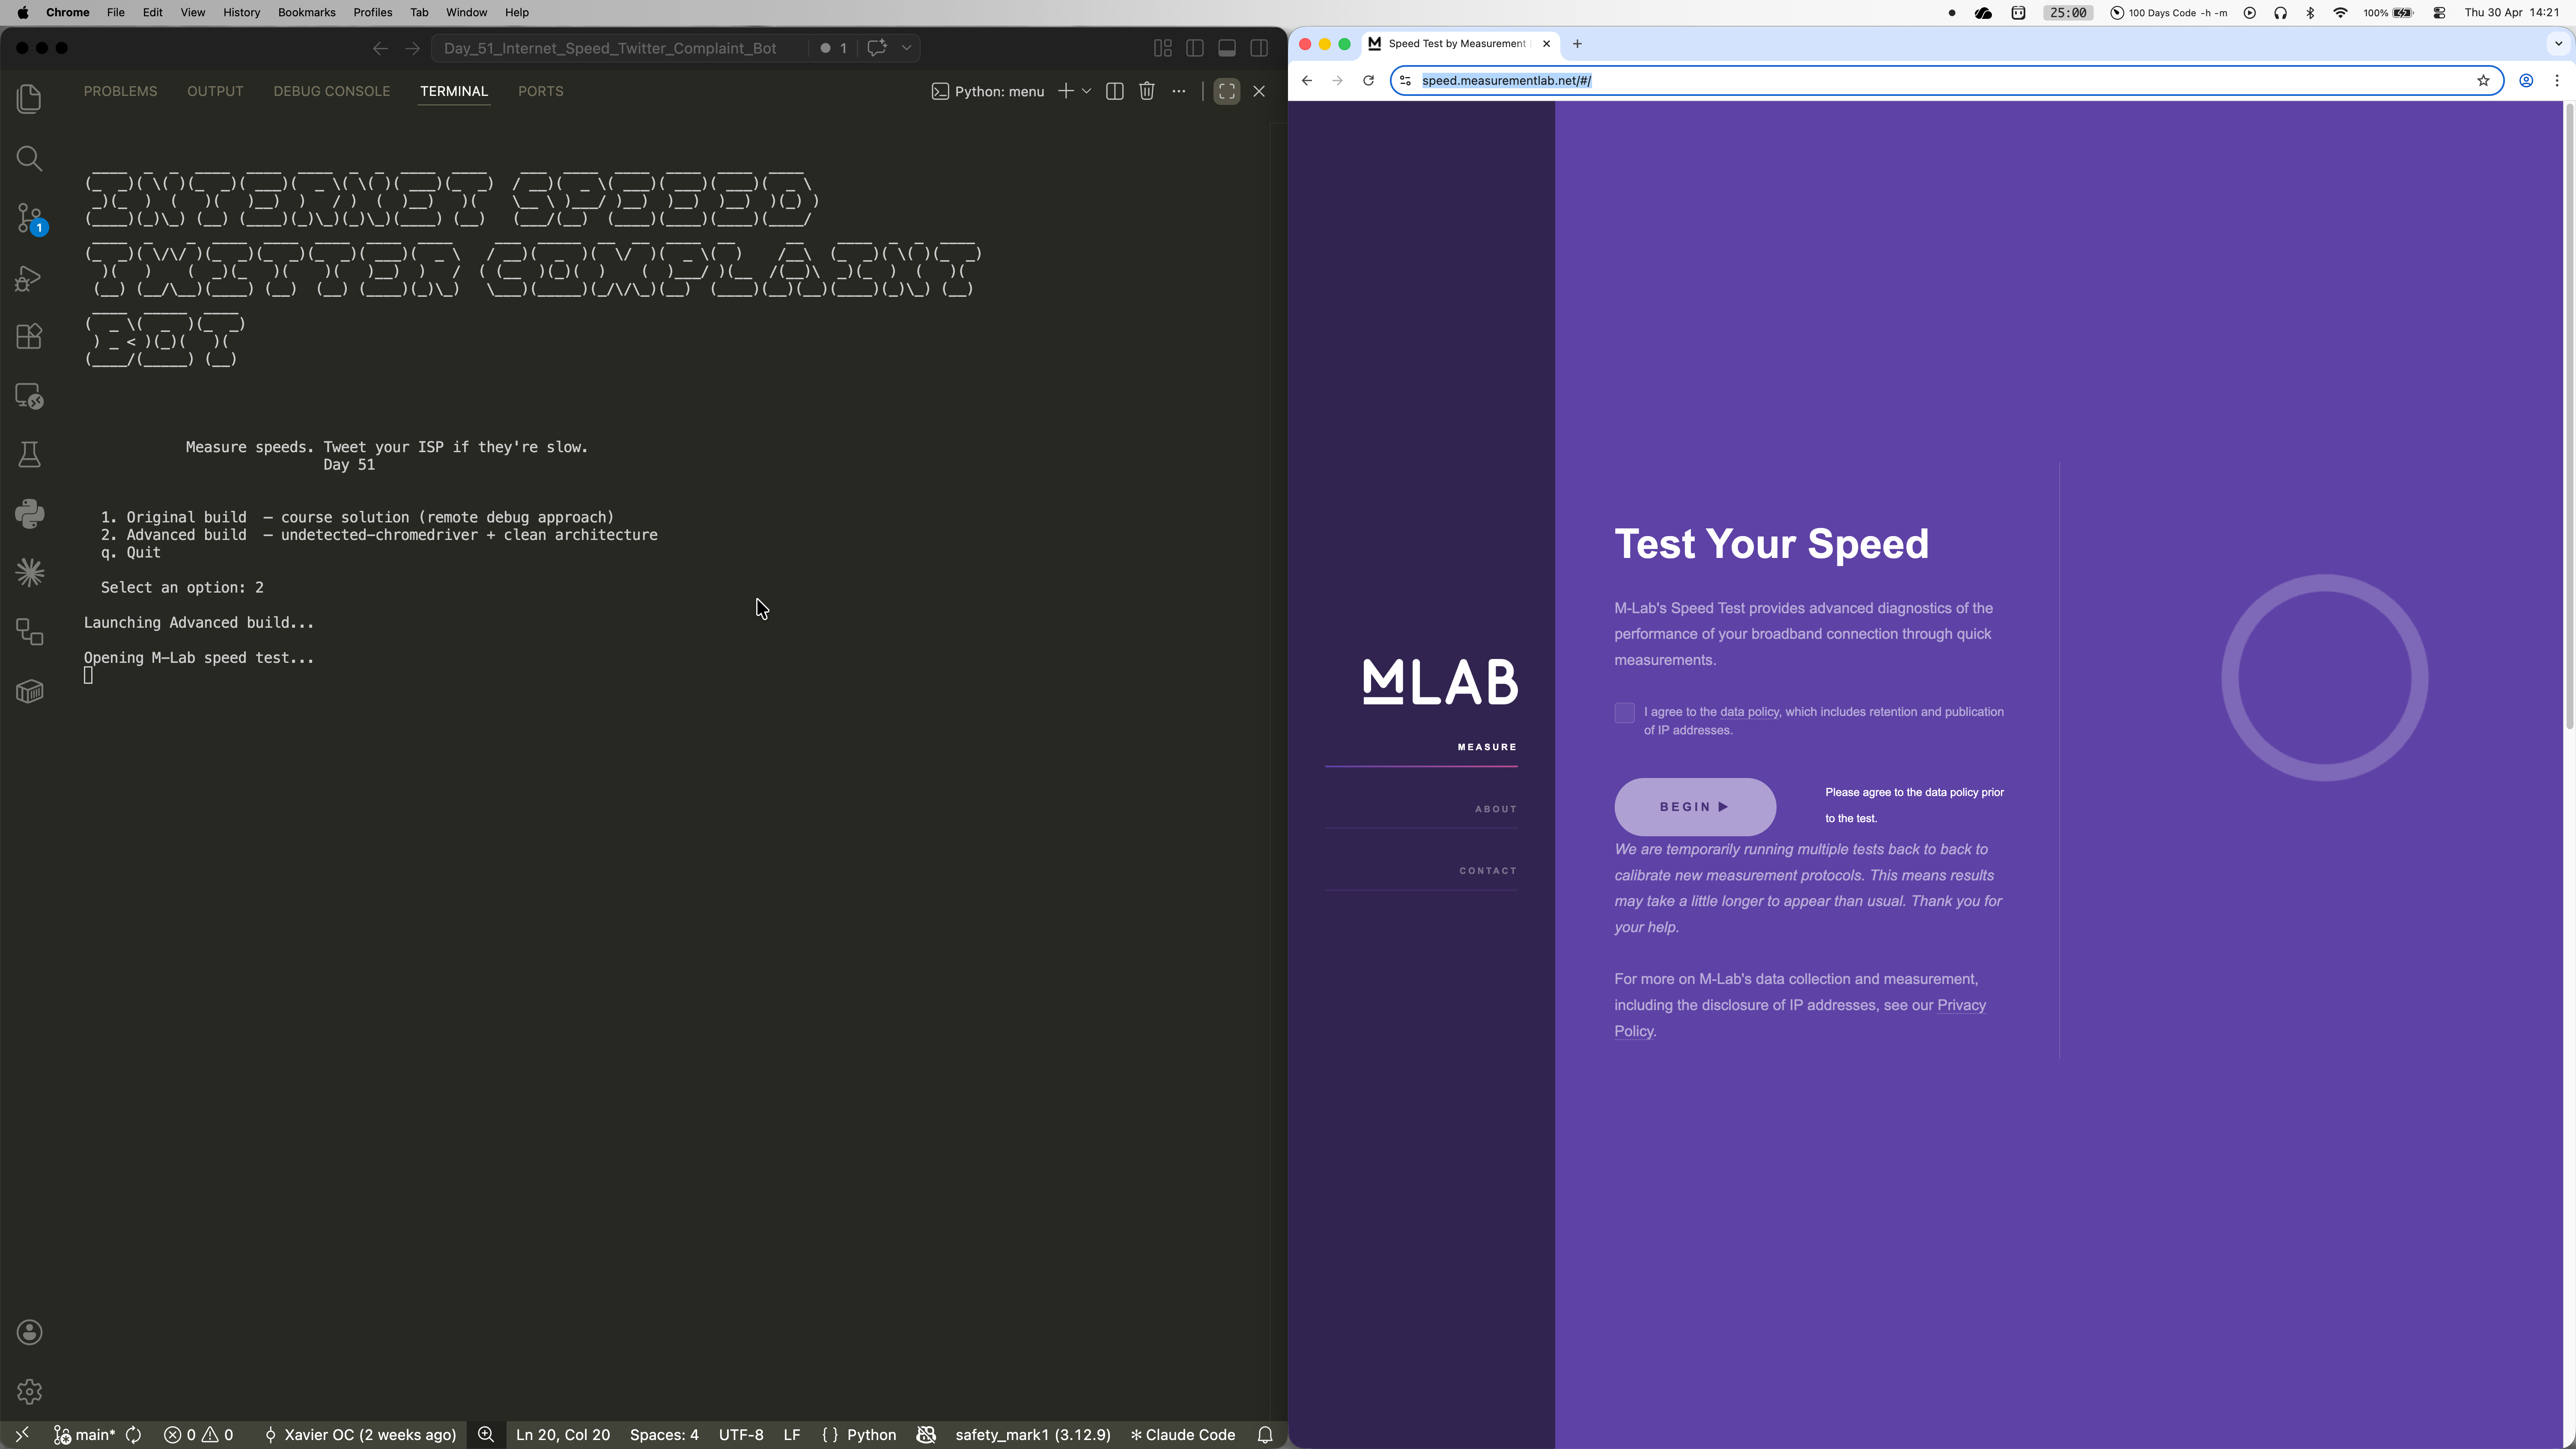Viewport: 2576px width, 1449px height.
Task: Go to the ABOUT section on M-Lab
Action: (1496, 809)
